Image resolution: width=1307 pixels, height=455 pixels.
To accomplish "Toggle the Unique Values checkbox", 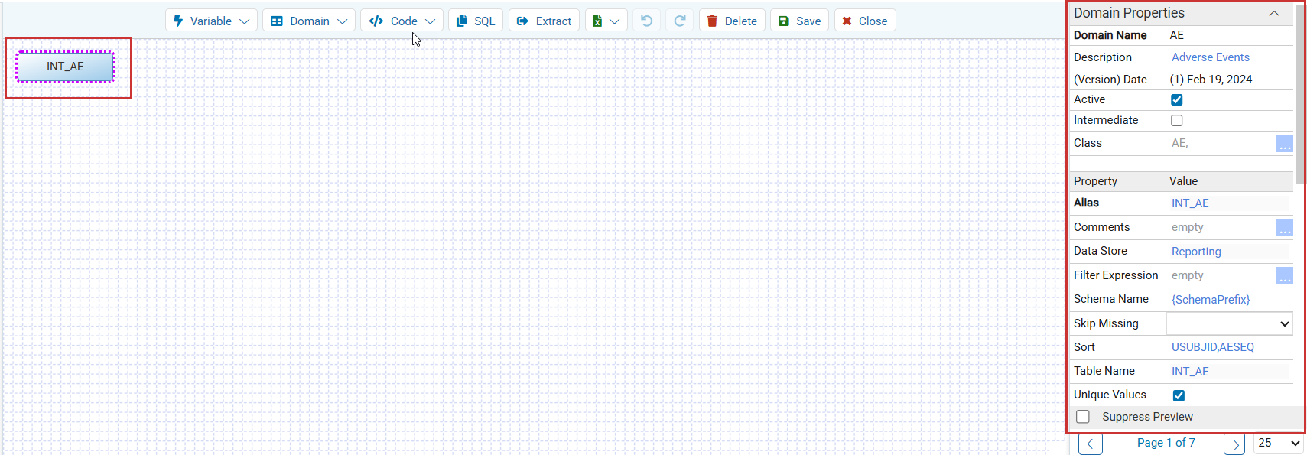I will click(1179, 395).
